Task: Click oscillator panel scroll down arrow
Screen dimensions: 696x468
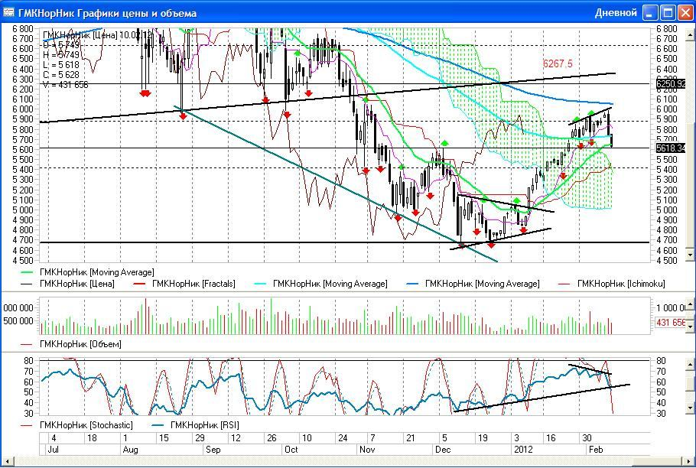Action: pyautogui.click(x=691, y=409)
